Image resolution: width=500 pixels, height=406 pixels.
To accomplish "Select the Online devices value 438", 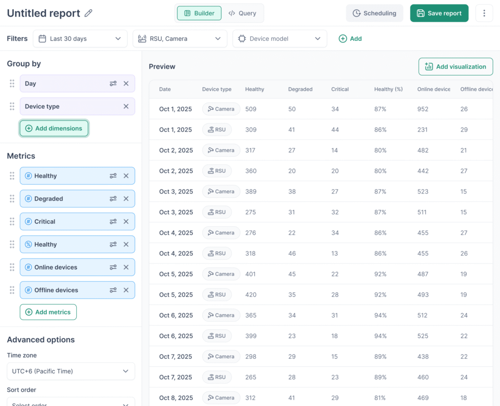I will [x=423, y=357].
